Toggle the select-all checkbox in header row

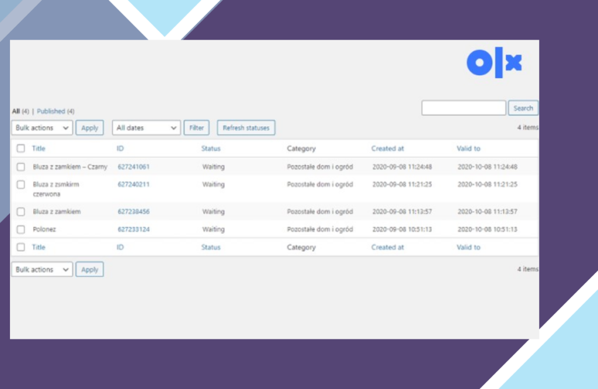coord(21,148)
